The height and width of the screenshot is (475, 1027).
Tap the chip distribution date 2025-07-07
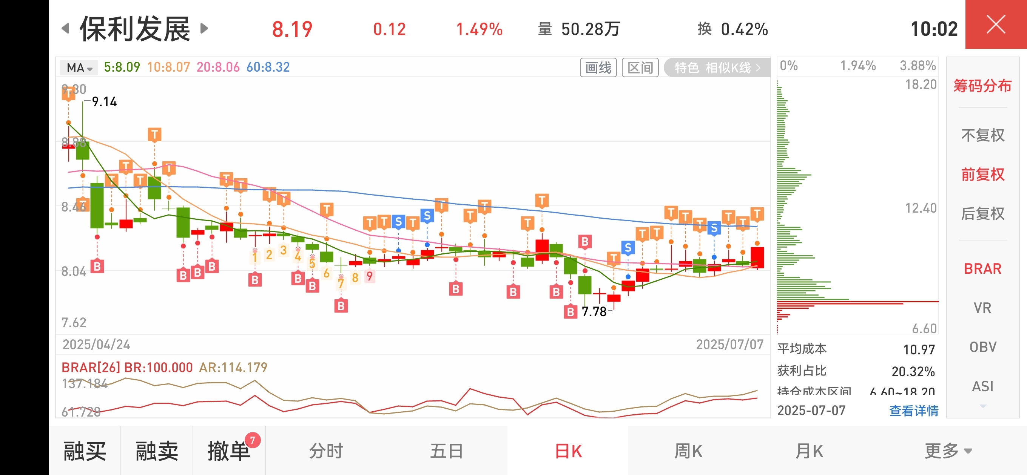[811, 411]
